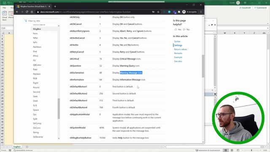The height and width of the screenshot is (152, 270).
Task: Open a new browser tab
Action: (x=55, y=7)
